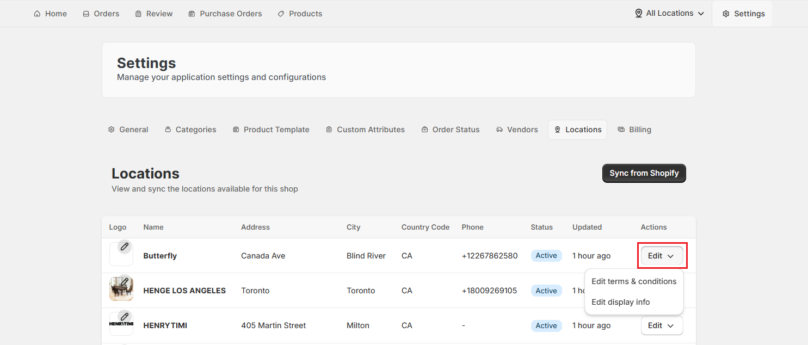
Task: Click the Billing card icon
Action: pyautogui.click(x=621, y=130)
